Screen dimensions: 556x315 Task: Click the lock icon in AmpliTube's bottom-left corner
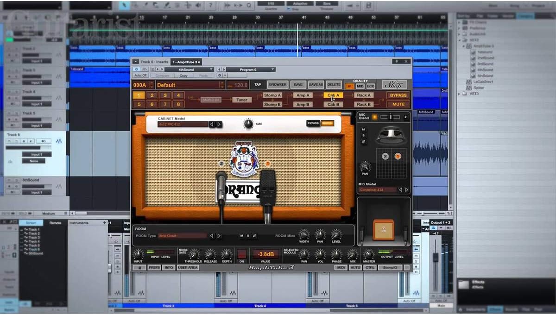click(139, 267)
